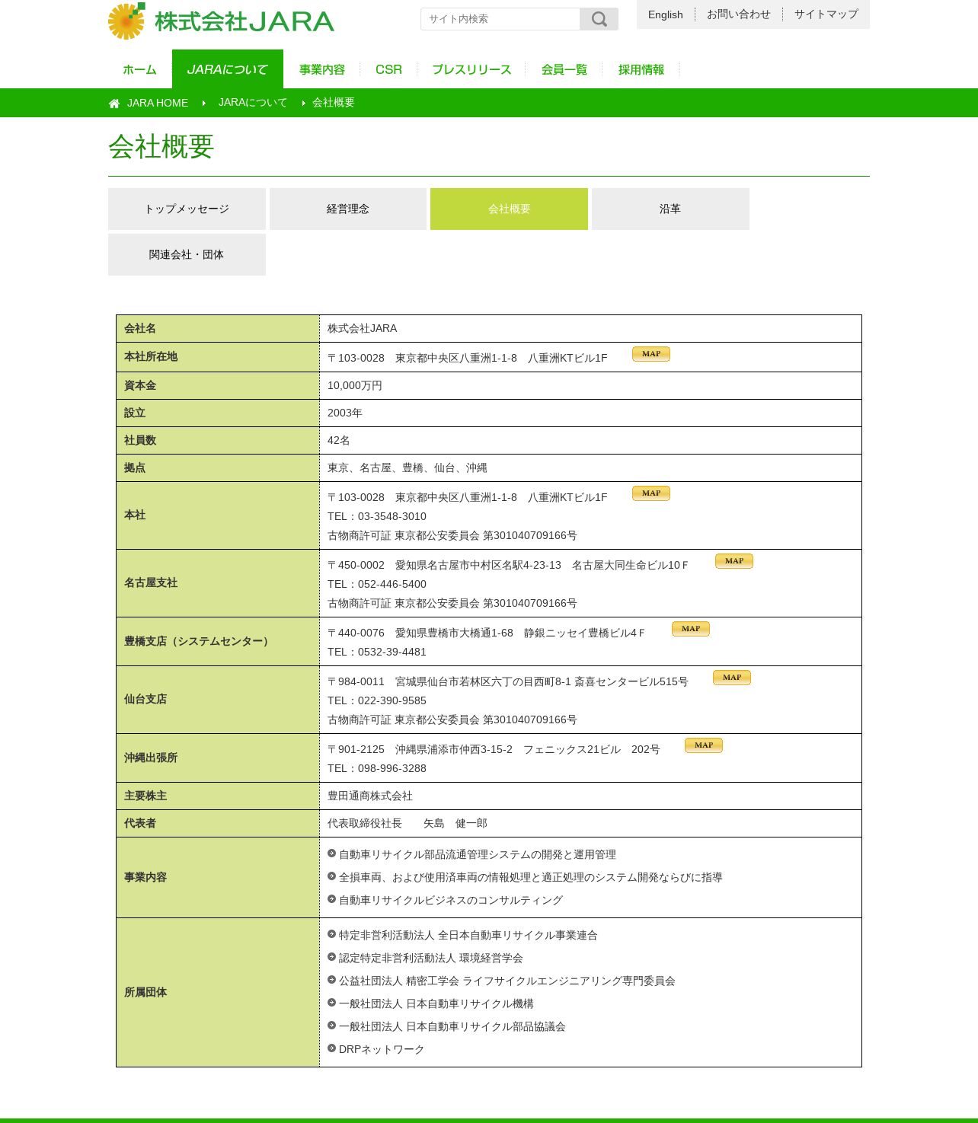Image resolution: width=978 pixels, height=1123 pixels.
Task: Click 豊田通商株式会社 shareholder text
Action: [x=370, y=796]
